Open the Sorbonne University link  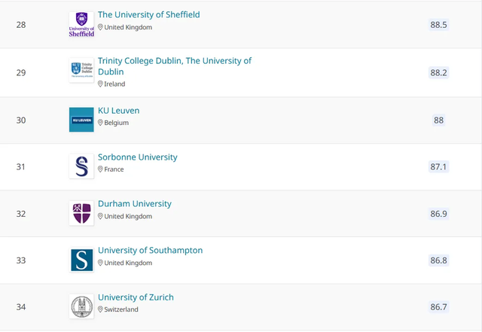(x=137, y=157)
